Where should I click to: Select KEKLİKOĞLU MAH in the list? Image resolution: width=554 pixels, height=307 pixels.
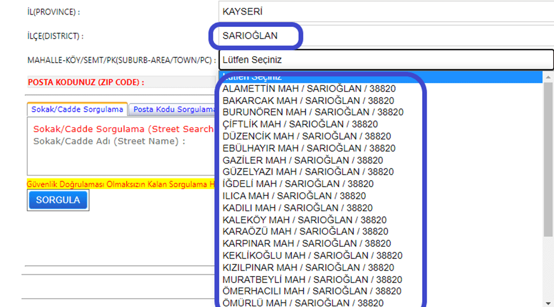point(312,256)
